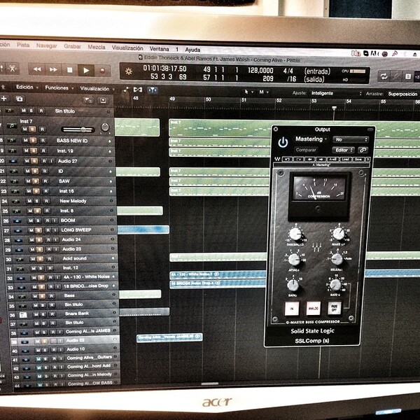Open the Grabar menu
420x420 pixels.
click(x=72, y=46)
